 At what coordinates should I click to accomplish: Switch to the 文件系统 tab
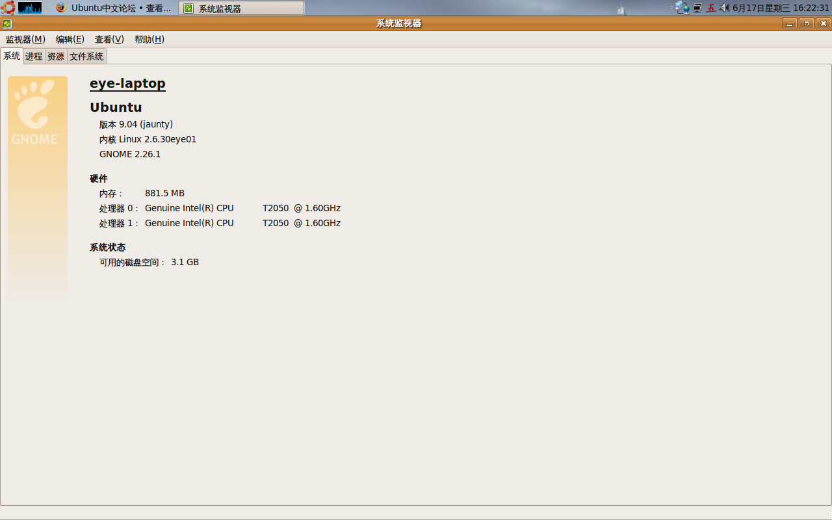[86, 57]
